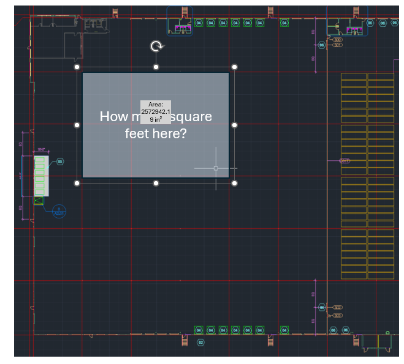This screenshot has width=404, height=364.
Task: Select the door tag labeled 301
Action: [x=337, y=45]
